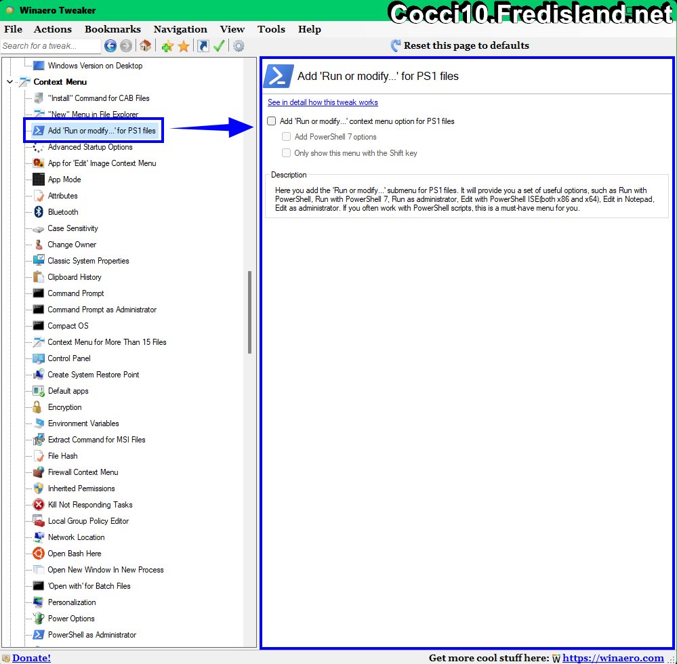Toggle Only show with Shift key checkbox

point(286,153)
